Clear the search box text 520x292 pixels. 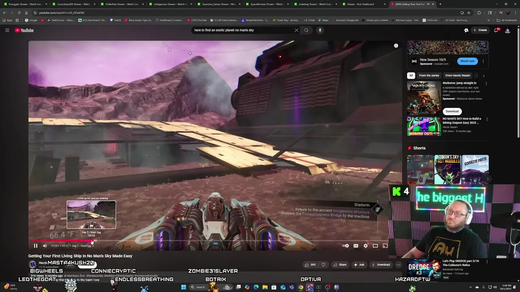pyautogui.click(x=297, y=30)
